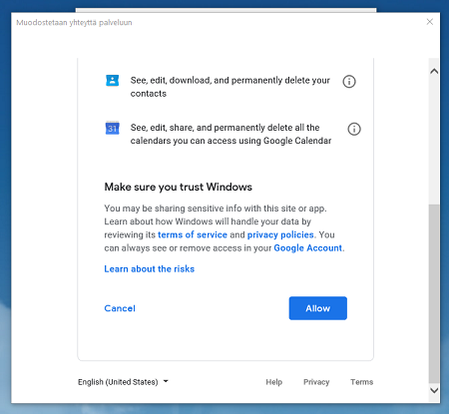Image resolution: width=449 pixels, height=414 pixels.
Task: Click the language dropdown arrow
Action: [166, 381]
